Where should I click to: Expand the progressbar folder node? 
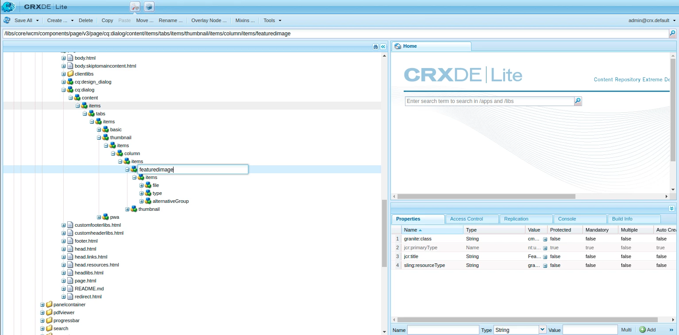(42, 320)
